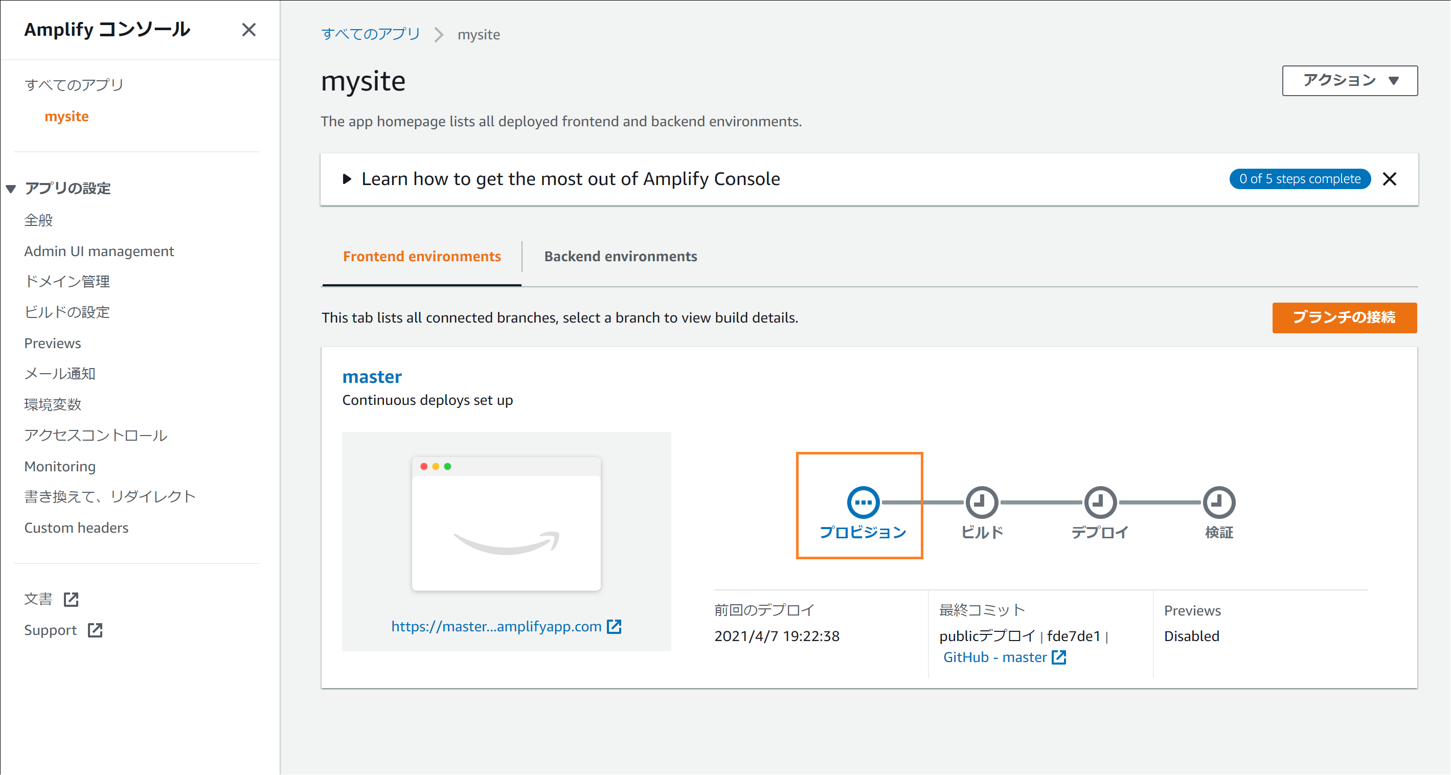Click the 0 of 5 steps complete badge
Viewport: 1451px width, 775px height.
[x=1300, y=179]
